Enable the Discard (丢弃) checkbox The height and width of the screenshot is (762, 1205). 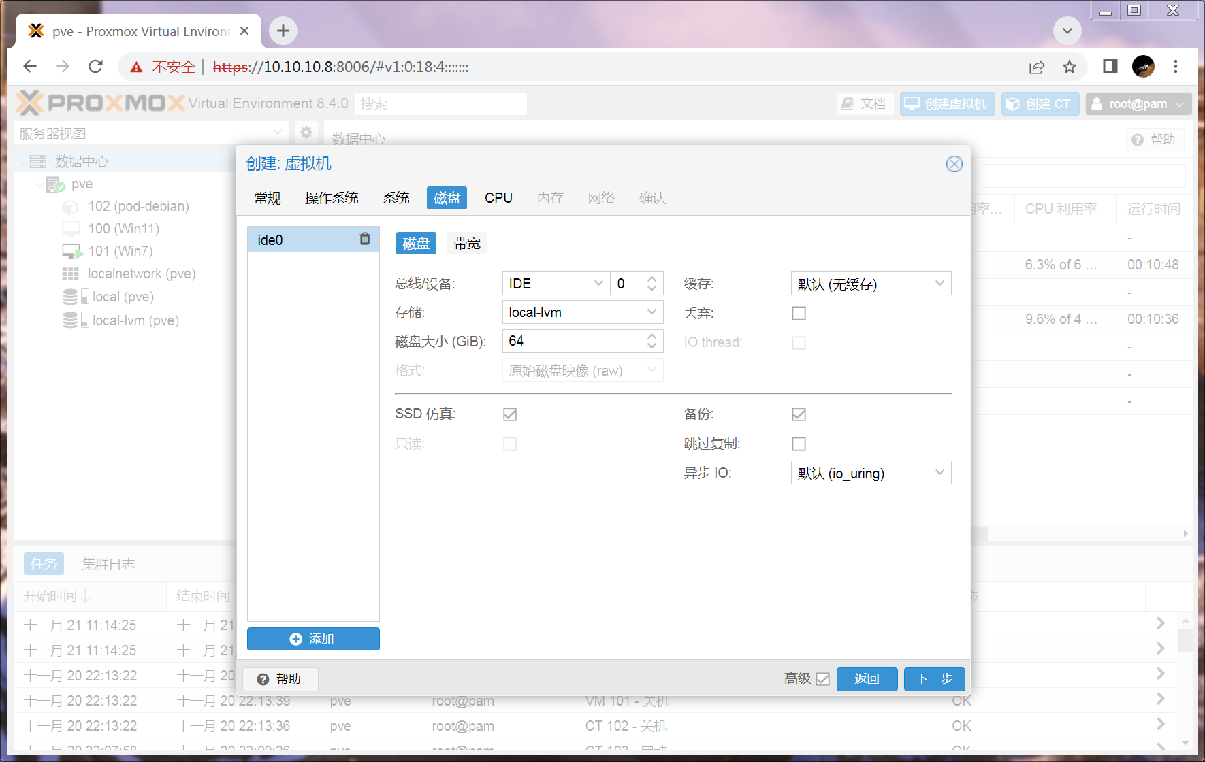[x=799, y=314]
